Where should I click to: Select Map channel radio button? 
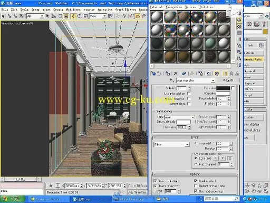[196, 164]
